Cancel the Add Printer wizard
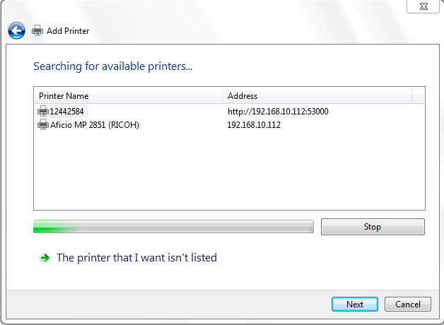This screenshot has width=444, height=325. coord(408,305)
